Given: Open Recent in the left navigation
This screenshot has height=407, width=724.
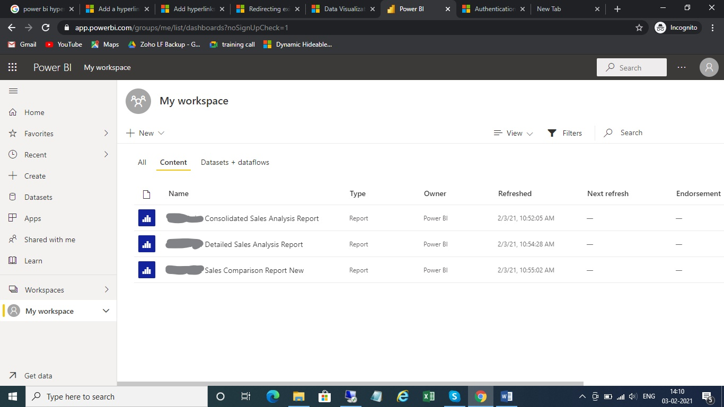Looking at the screenshot, I should click(x=58, y=155).
